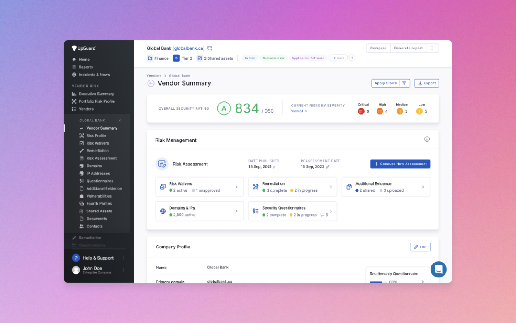Click the Risk Management info icon

pos(427,139)
